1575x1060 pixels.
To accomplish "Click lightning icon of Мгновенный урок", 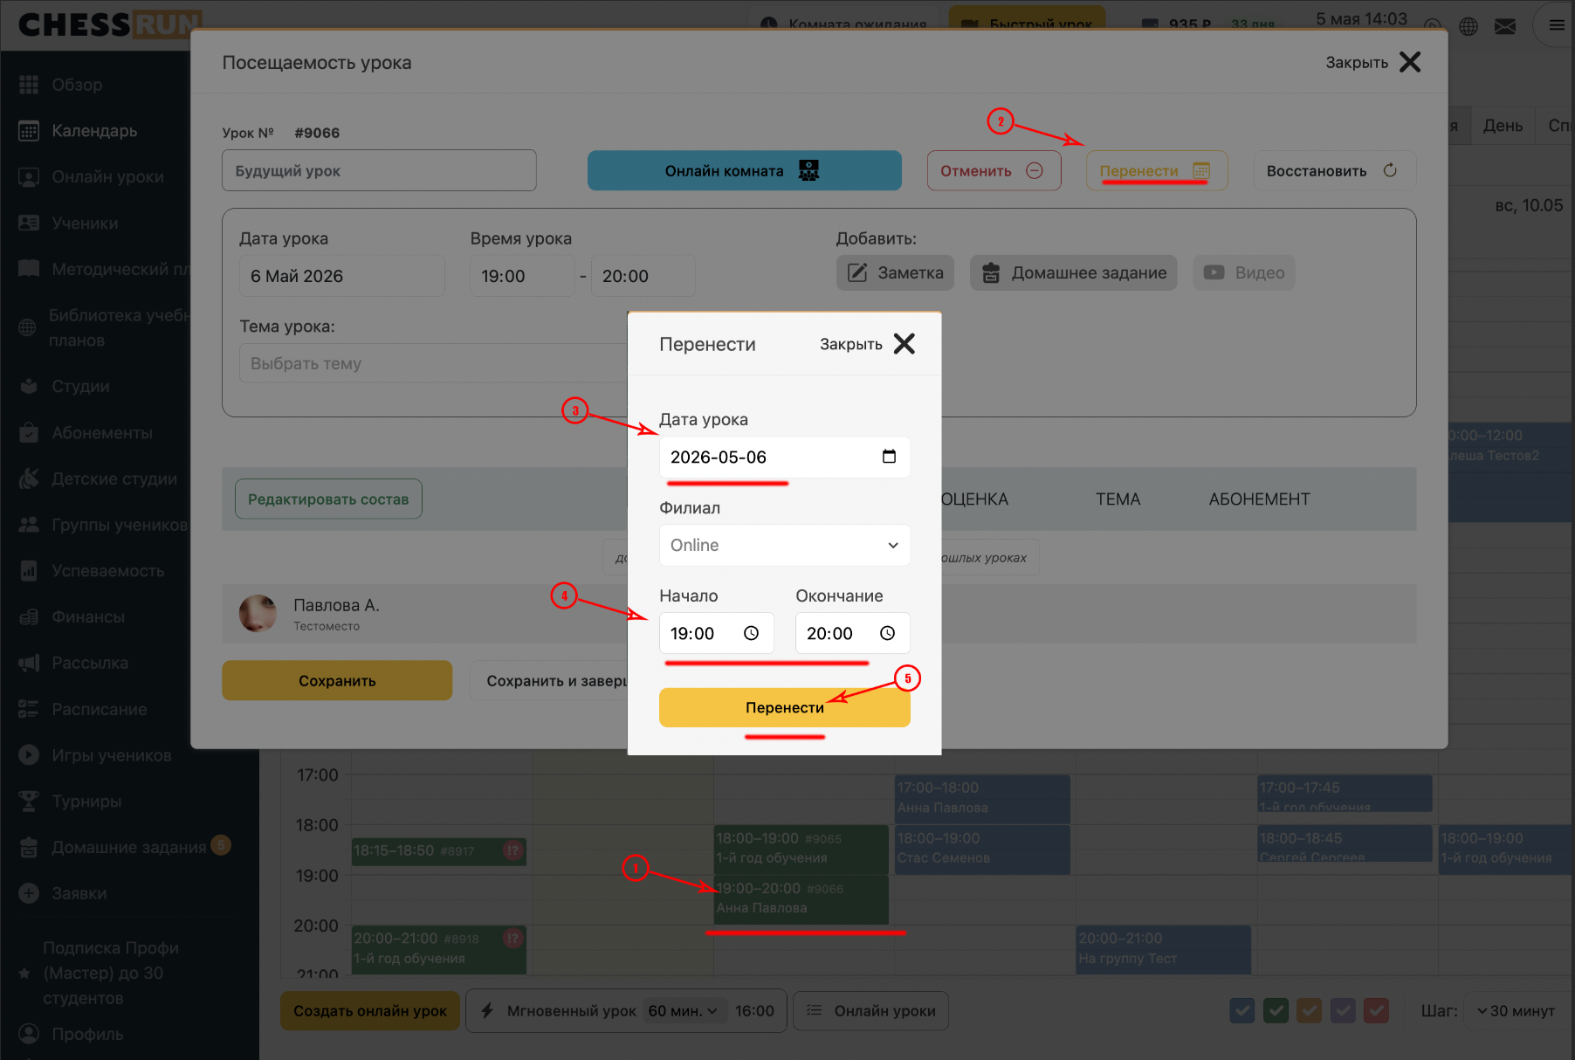I will tap(488, 1010).
